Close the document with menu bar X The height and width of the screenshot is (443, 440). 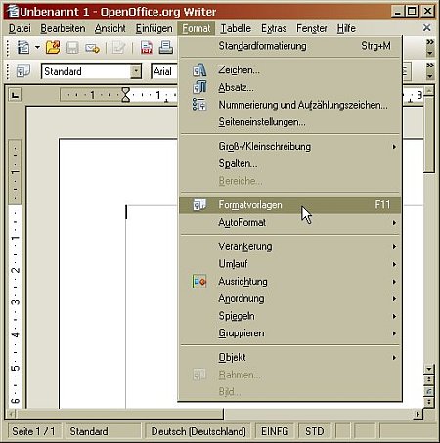click(427, 28)
